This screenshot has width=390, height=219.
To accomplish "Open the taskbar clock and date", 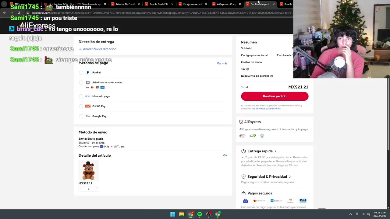I will click(x=380, y=214).
